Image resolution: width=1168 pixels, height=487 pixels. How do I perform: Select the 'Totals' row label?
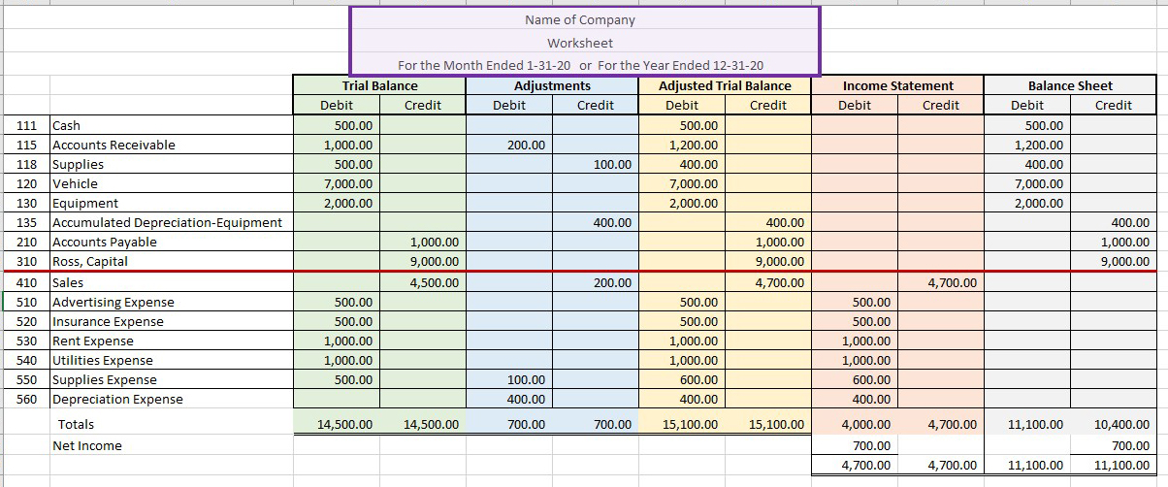(76, 424)
